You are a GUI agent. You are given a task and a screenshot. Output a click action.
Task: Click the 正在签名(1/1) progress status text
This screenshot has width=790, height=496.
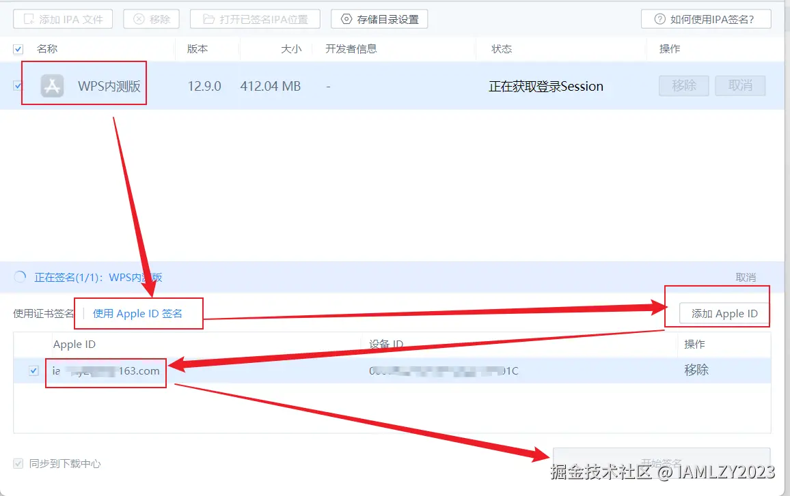coord(98,277)
